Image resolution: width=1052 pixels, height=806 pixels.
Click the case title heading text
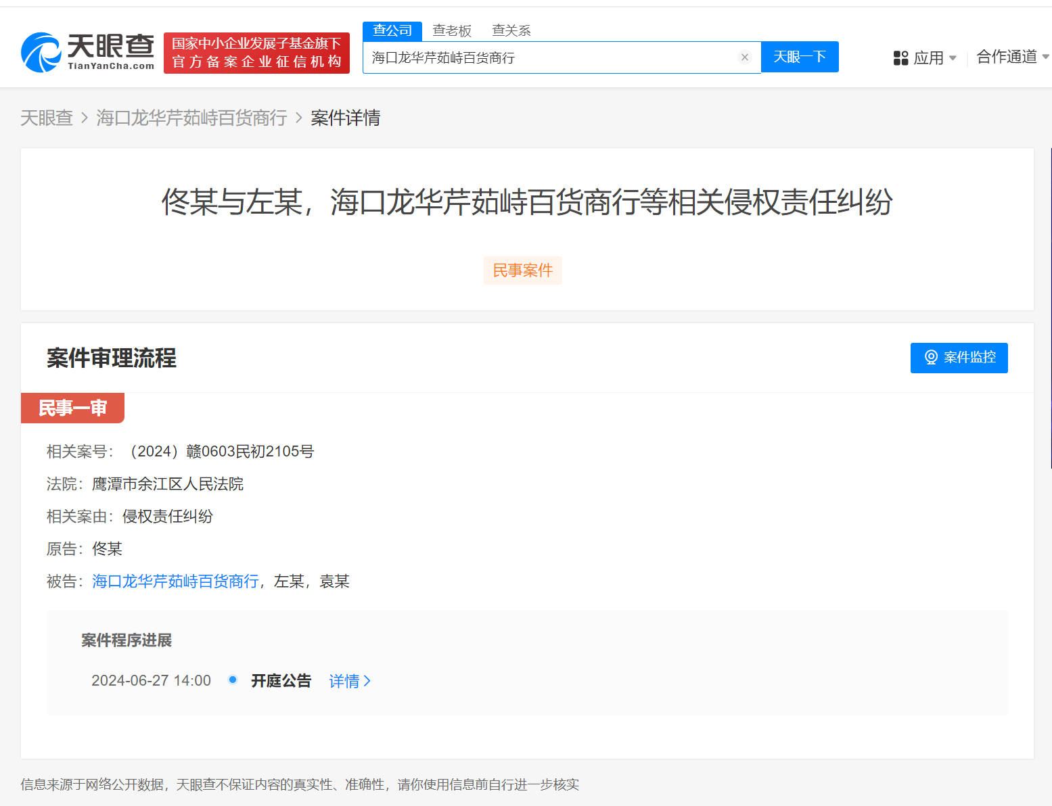tap(527, 202)
